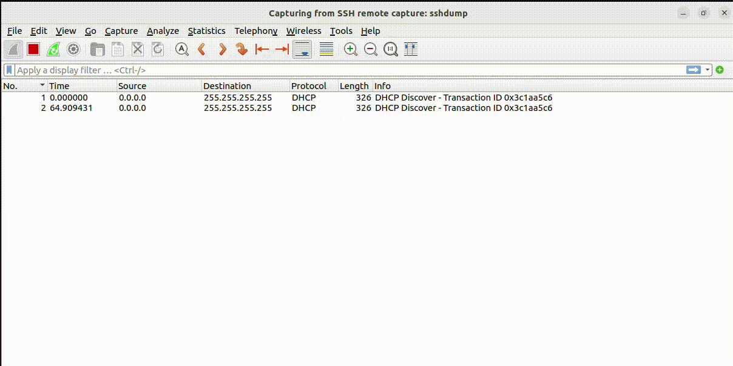The height and width of the screenshot is (366, 733).
Task: Add a new filter button with green plus
Action: pyautogui.click(x=720, y=70)
